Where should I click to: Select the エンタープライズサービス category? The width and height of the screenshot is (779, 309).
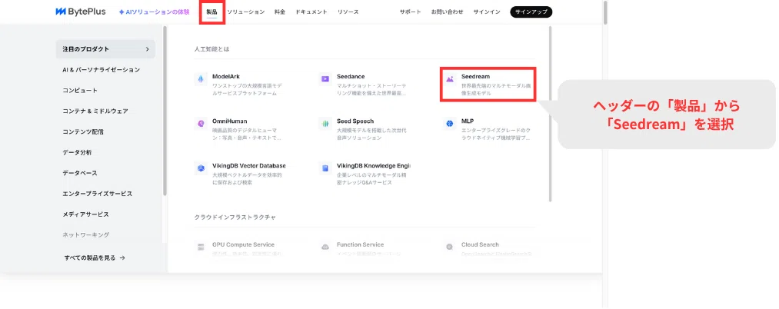pyautogui.click(x=98, y=194)
